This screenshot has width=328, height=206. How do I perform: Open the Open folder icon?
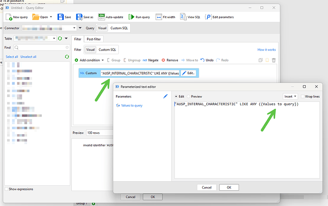36,17
